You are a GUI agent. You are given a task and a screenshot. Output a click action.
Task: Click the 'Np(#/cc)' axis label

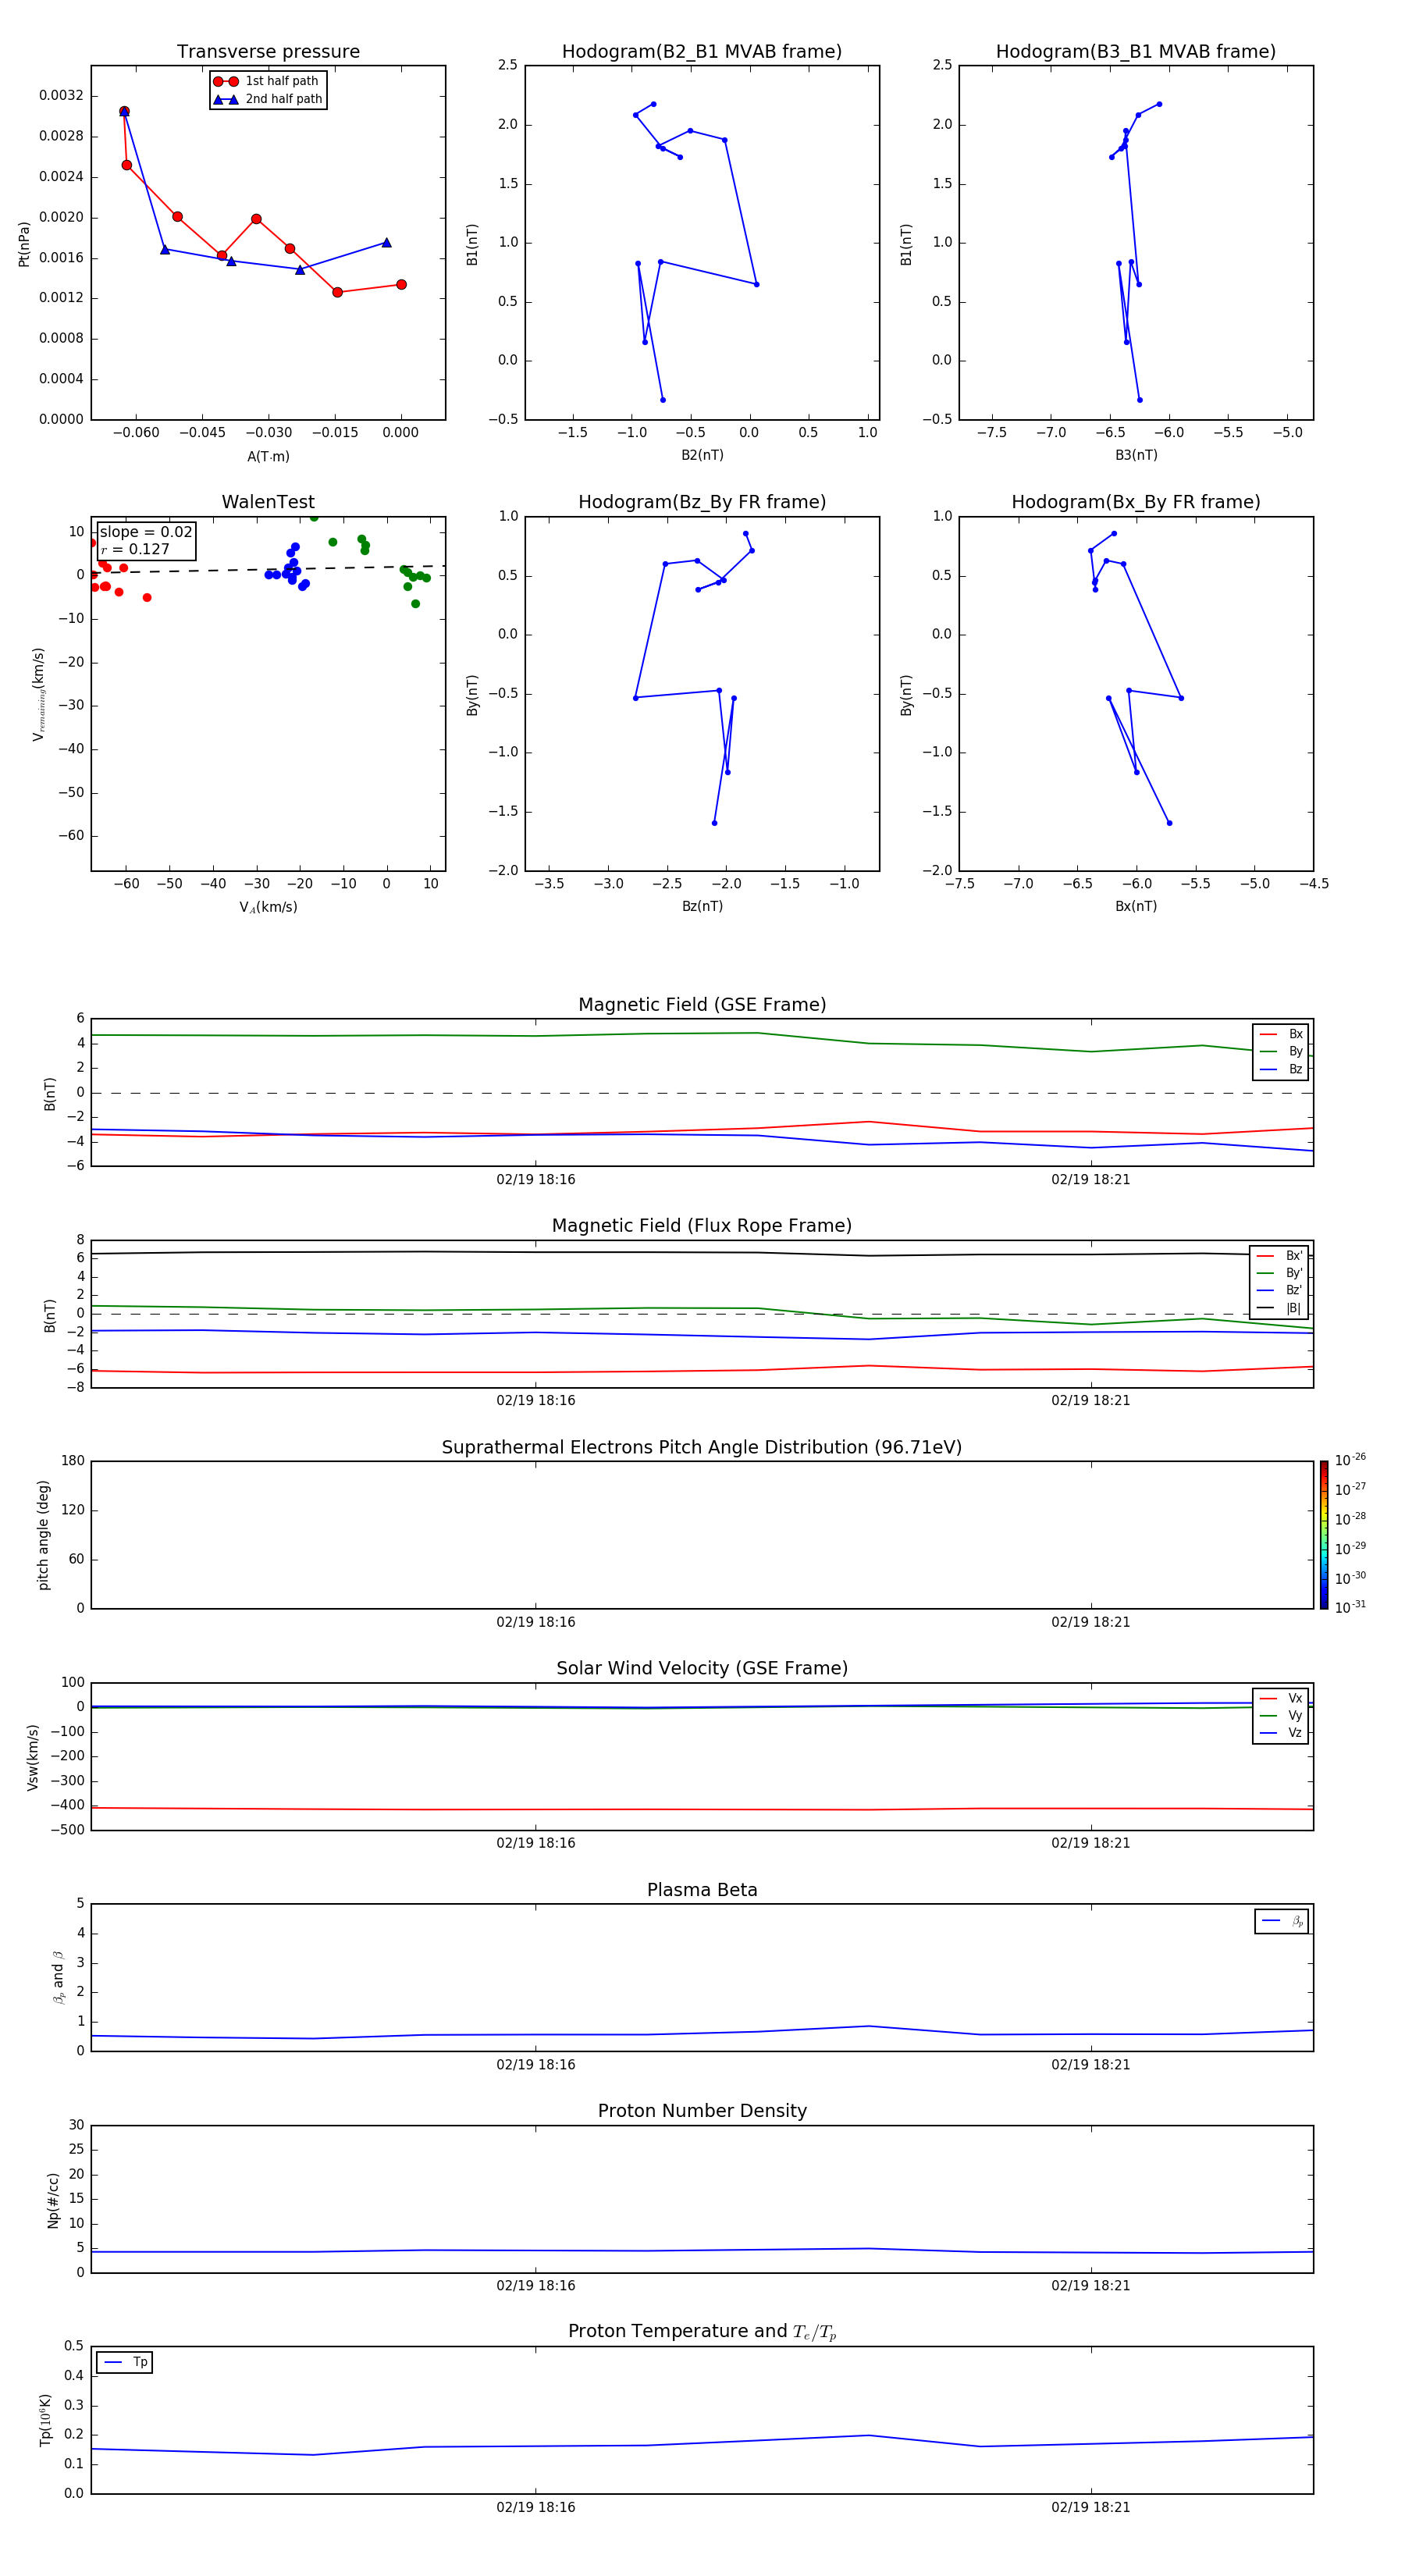[53, 2199]
